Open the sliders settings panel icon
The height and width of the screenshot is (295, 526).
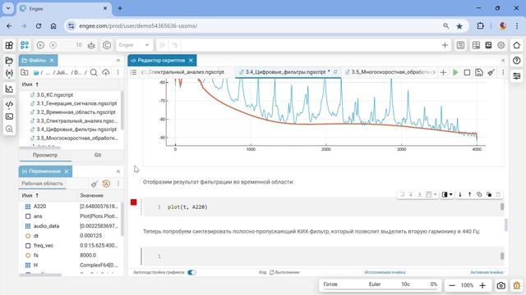pos(517,76)
